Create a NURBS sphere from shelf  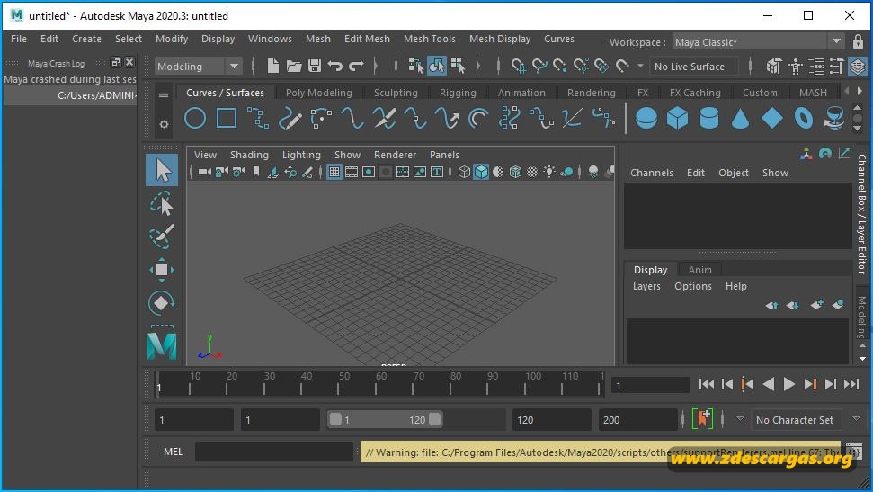click(646, 118)
